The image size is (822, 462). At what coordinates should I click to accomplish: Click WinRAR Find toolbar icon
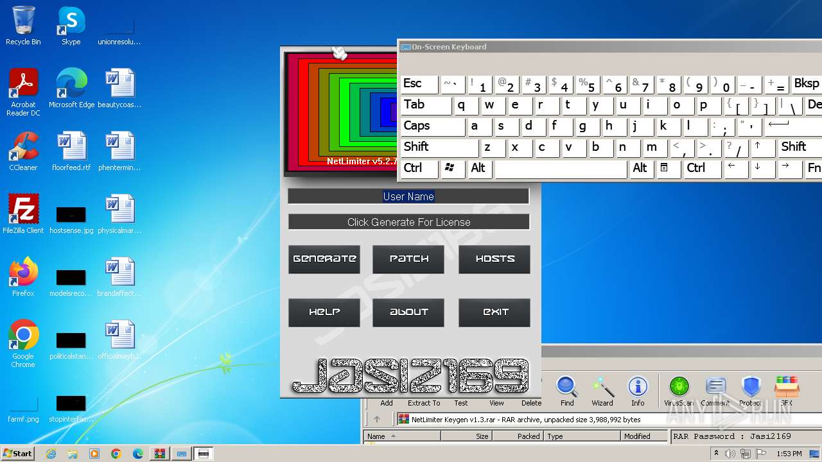point(567,391)
